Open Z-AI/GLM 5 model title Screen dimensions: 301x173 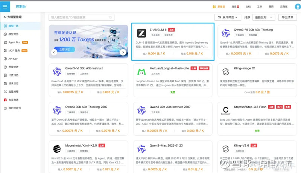158,30
